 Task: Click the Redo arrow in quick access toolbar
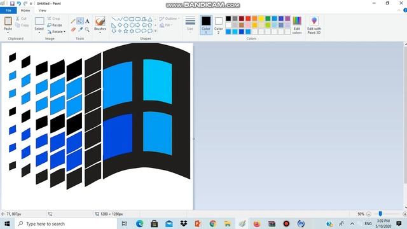[25, 4]
